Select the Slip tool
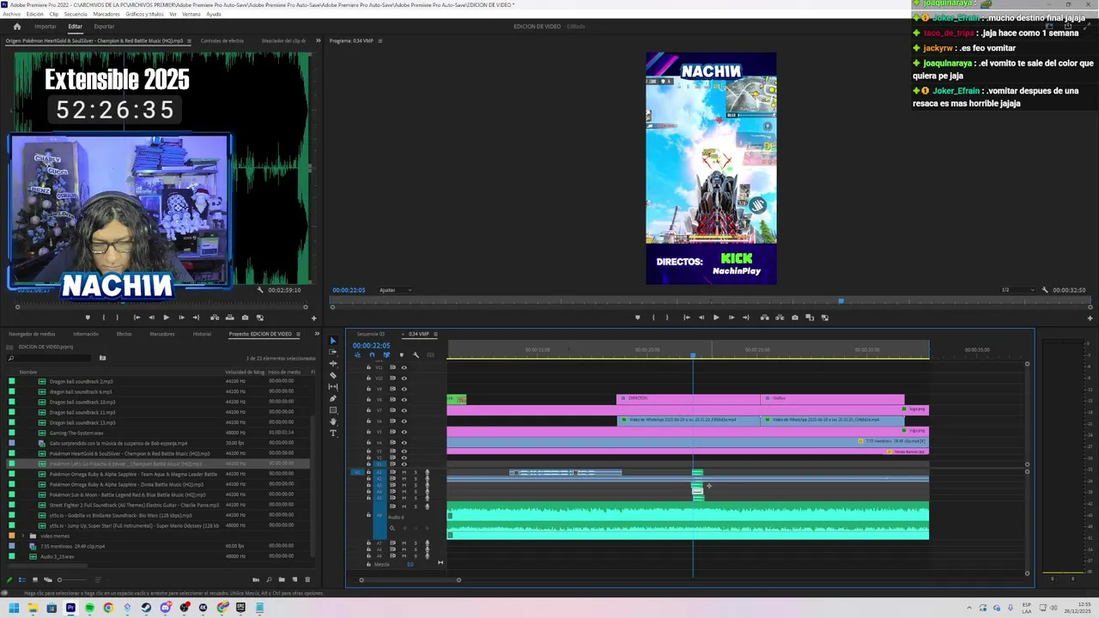 pyautogui.click(x=334, y=387)
